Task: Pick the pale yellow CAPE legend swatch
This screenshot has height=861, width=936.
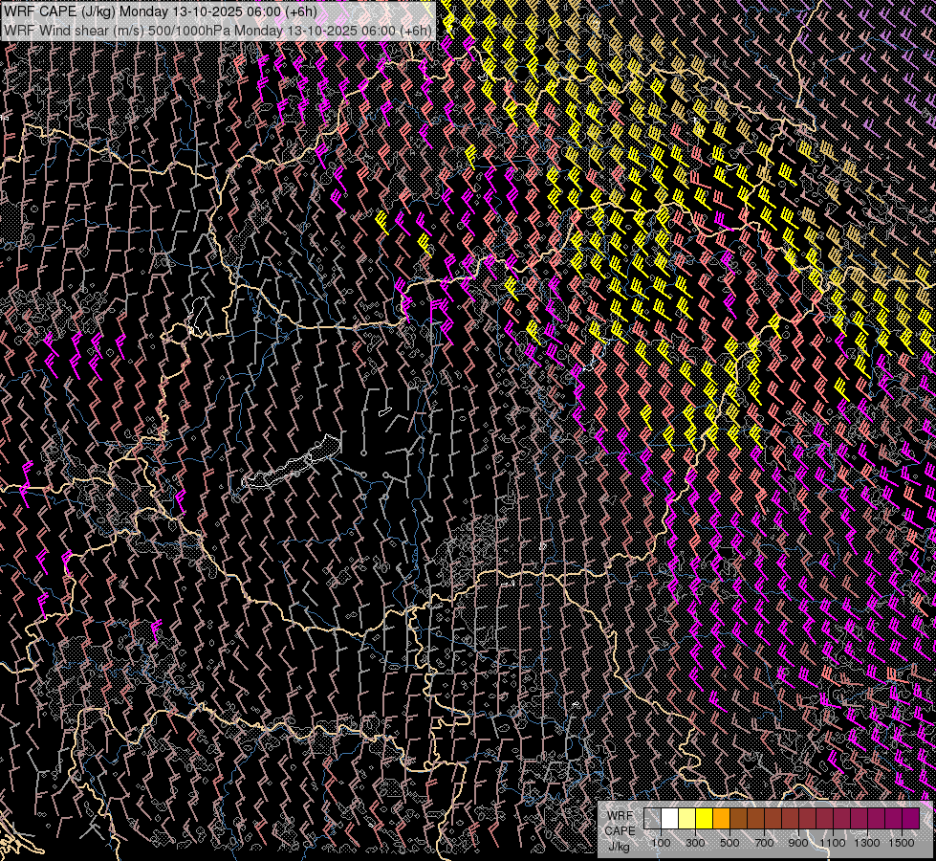Action: [x=686, y=819]
